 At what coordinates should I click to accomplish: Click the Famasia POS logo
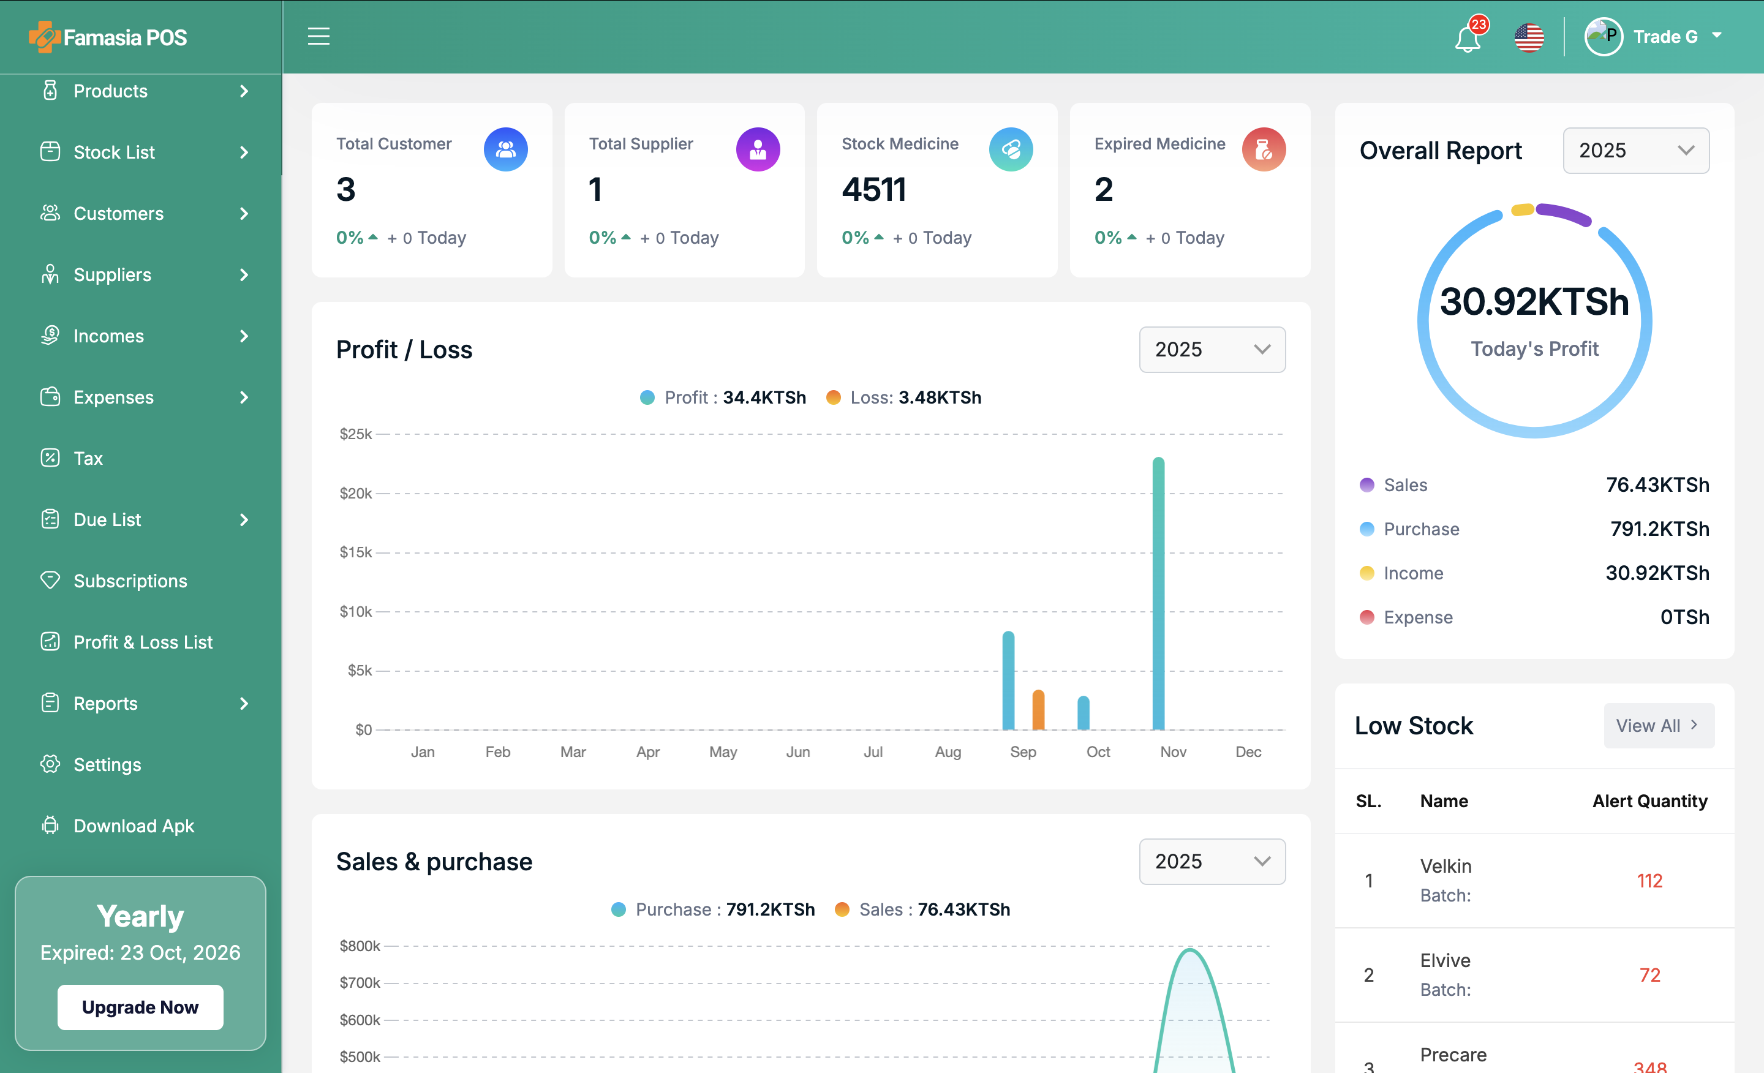(x=108, y=37)
